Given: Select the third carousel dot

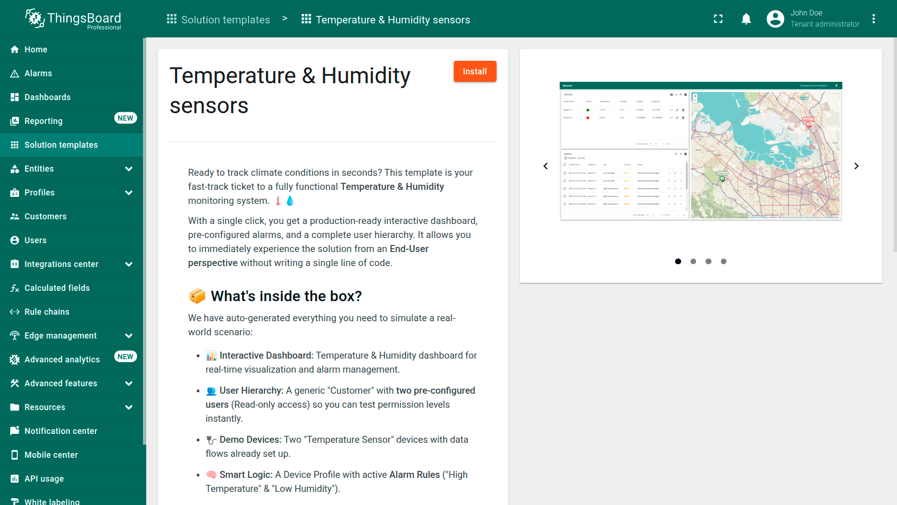Looking at the screenshot, I should tap(708, 261).
